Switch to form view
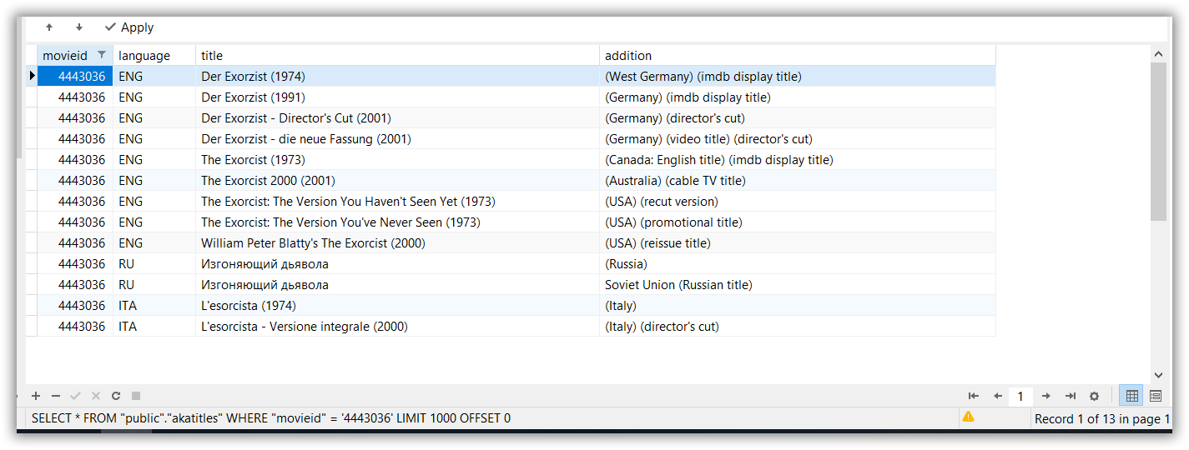 click(x=1156, y=396)
